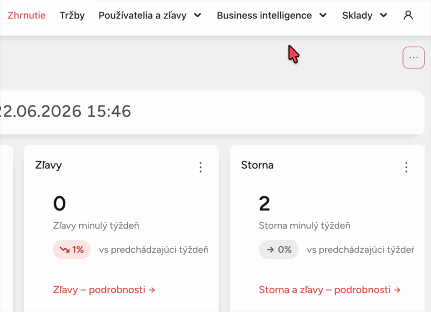Click the date 22.06.2026 15:46 banner
This screenshot has height=312, width=431.
[x=212, y=112]
